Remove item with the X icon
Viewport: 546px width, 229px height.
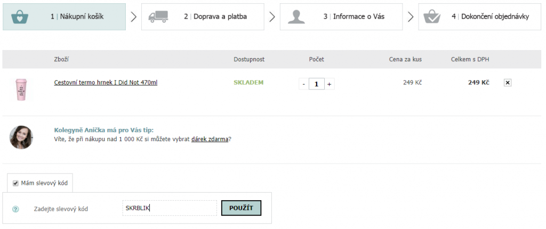tap(508, 83)
